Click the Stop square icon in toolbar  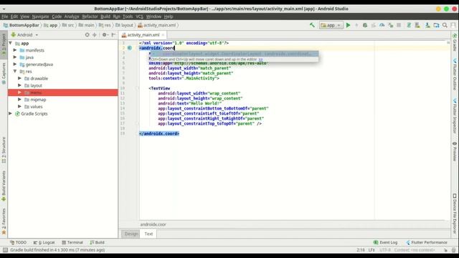(x=399, y=25)
